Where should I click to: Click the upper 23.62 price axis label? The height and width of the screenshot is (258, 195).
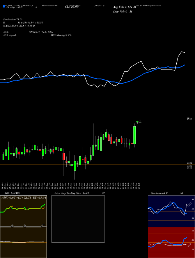click(x=190, y=163)
